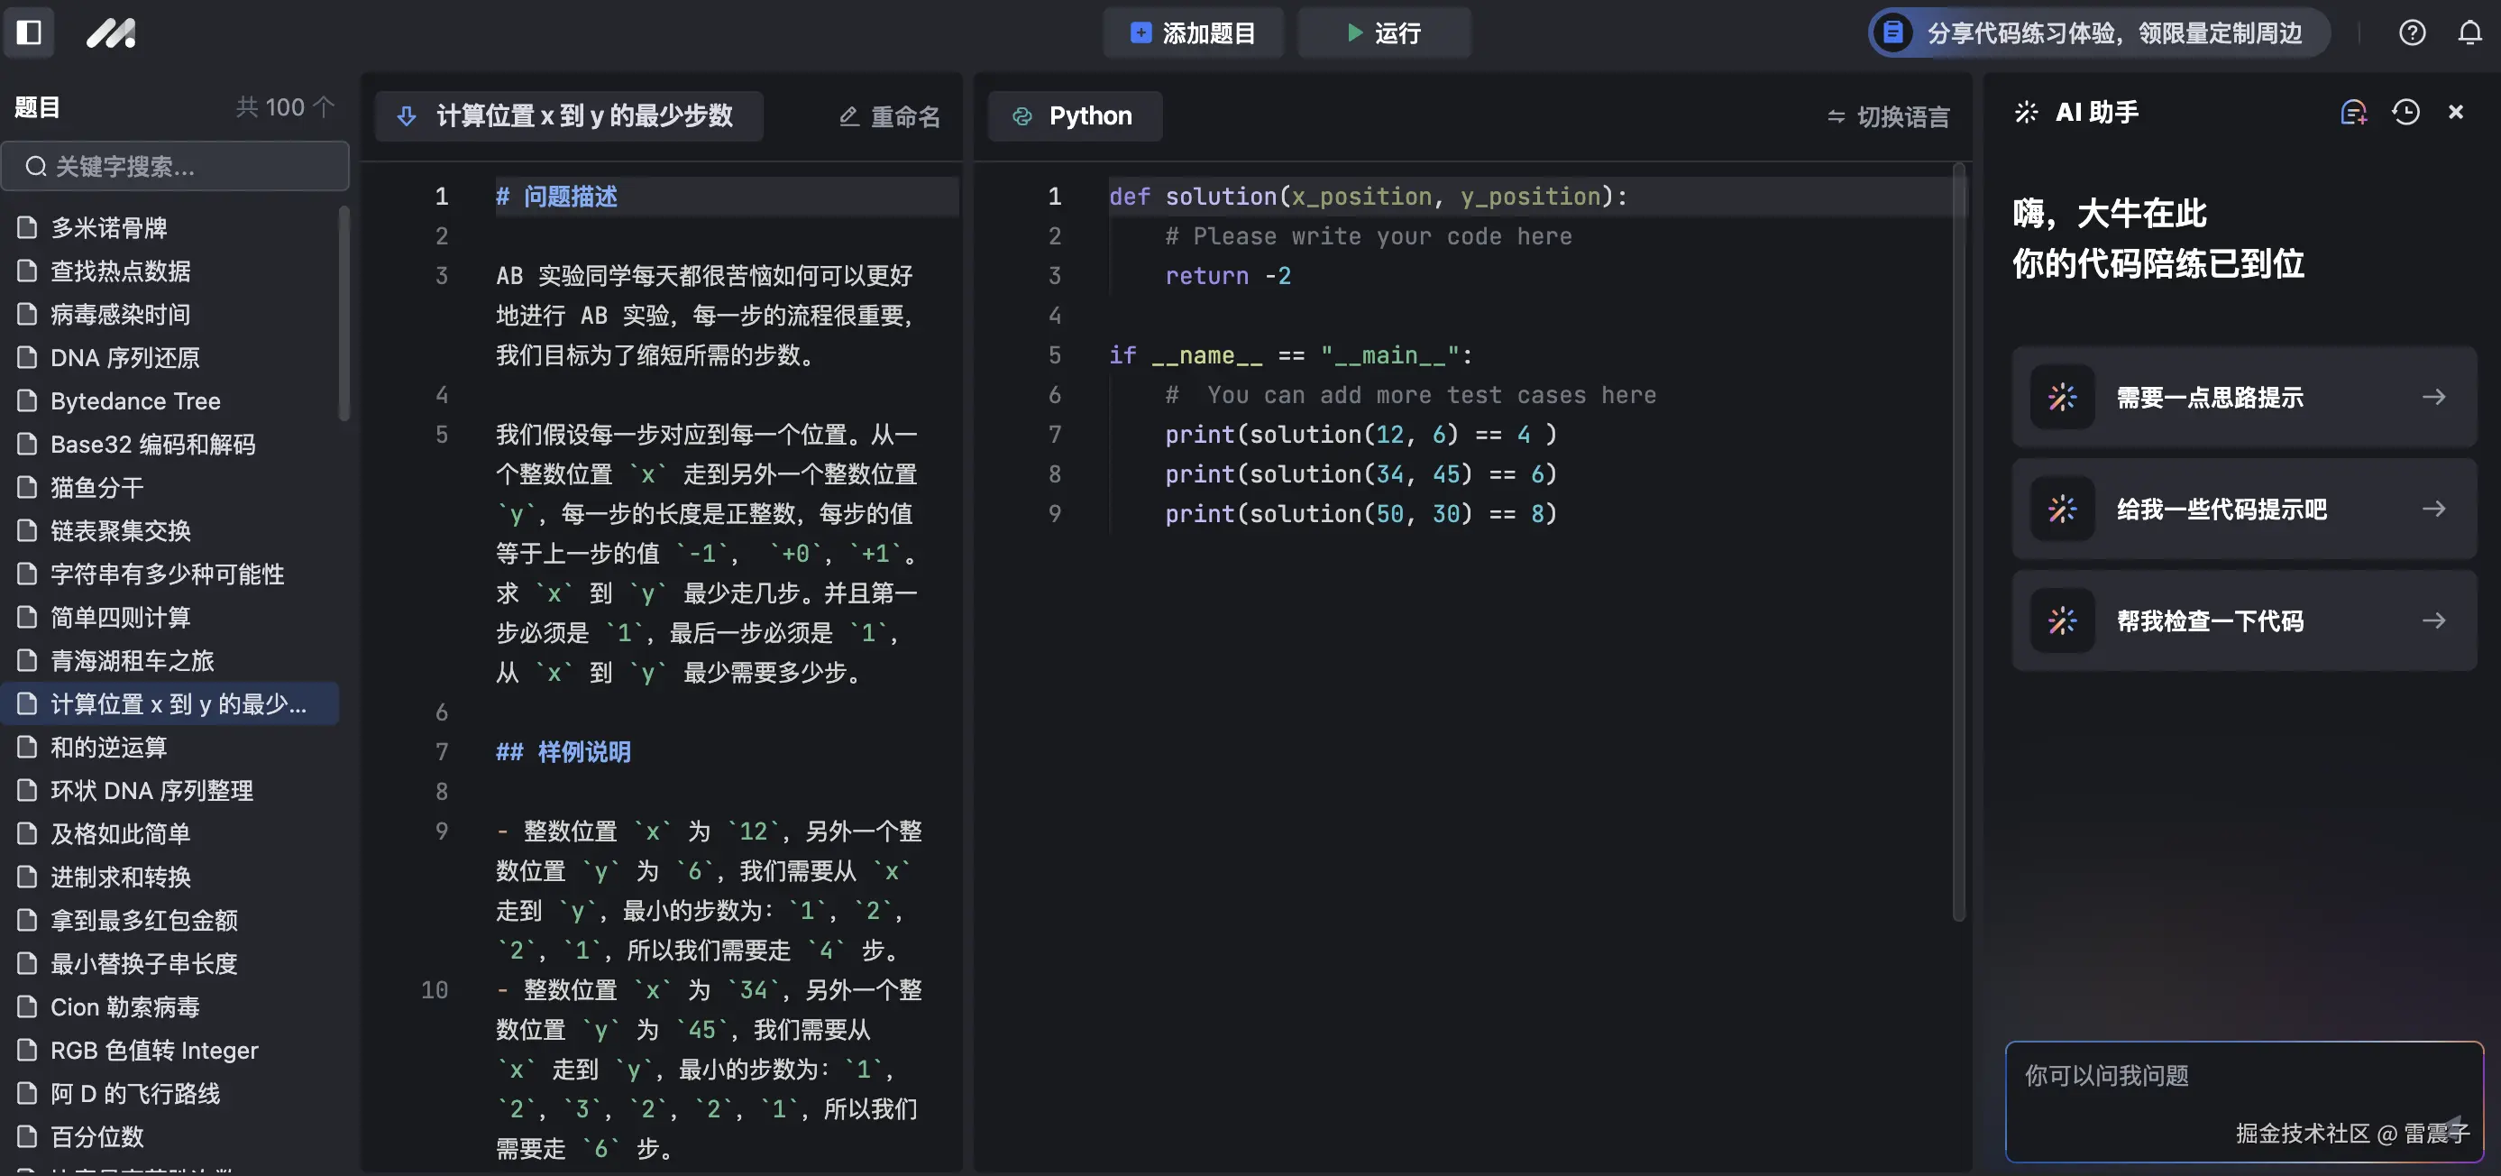Click the 关键字搜索 search box

point(175,166)
